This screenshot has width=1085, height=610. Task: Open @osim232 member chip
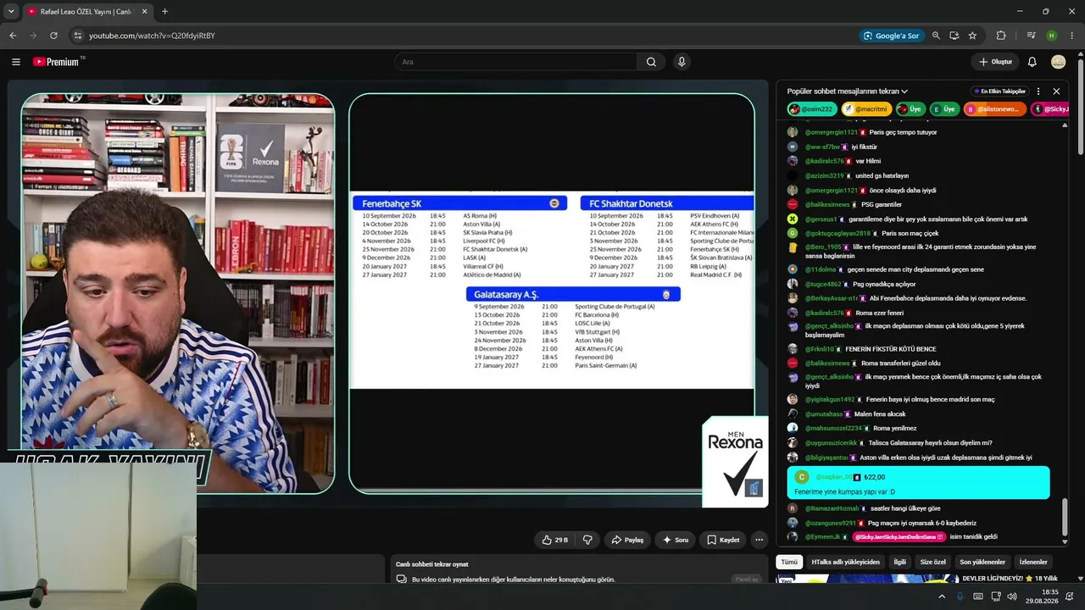[812, 109]
